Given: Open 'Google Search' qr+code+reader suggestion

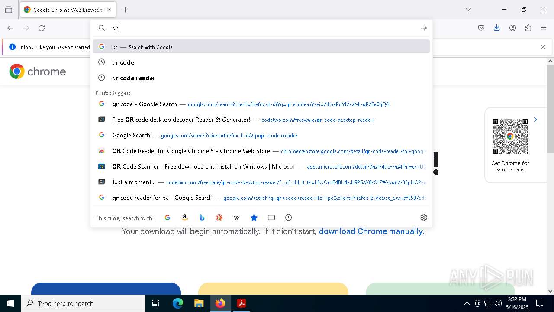Looking at the screenshot, I should coord(261,135).
